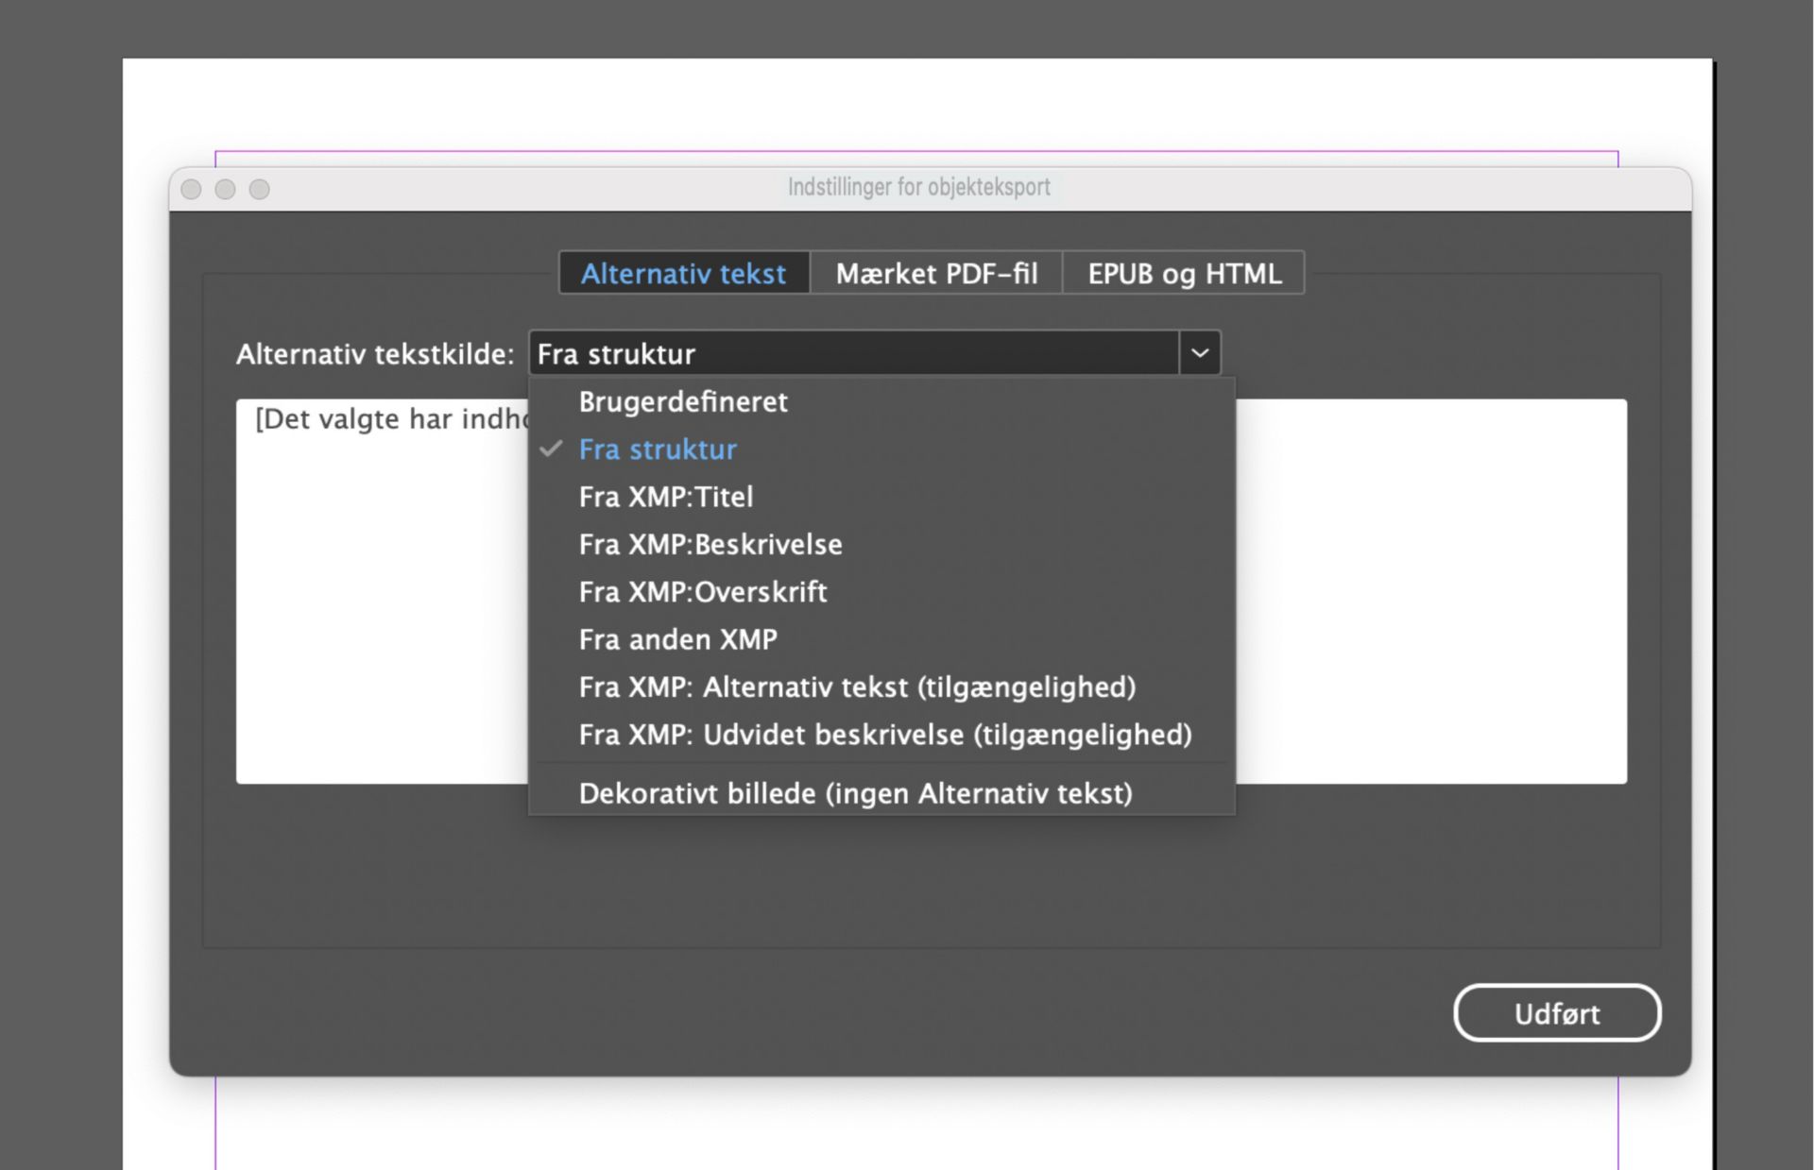Screen dimensions: 1814x1170
Task: Choose Fra XMP:Overskrift option
Action: tap(703, 592)
